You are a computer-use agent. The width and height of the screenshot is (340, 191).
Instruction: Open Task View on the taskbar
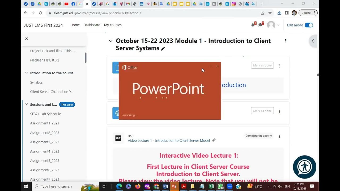tap(104, 186)
